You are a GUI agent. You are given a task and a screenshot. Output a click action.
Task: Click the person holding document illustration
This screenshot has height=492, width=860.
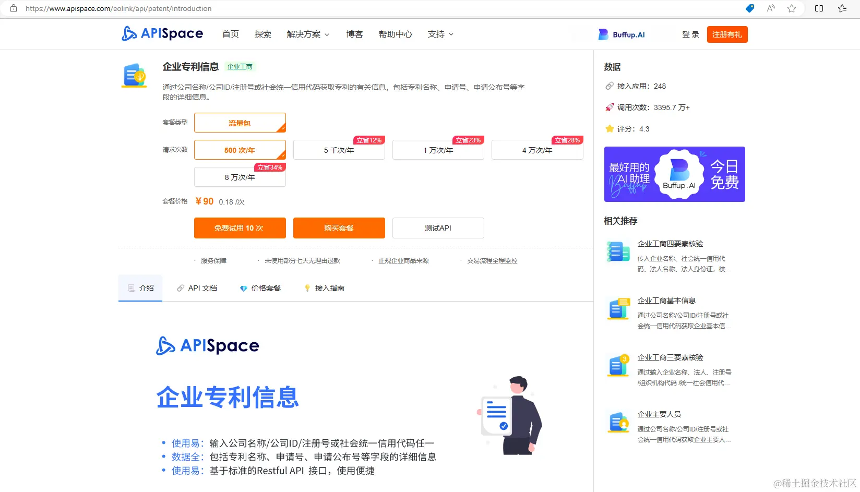[x=510, y=415]
